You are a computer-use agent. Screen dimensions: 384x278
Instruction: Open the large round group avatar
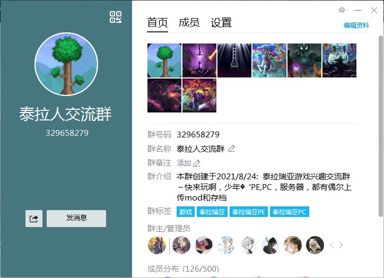point(66,64)
